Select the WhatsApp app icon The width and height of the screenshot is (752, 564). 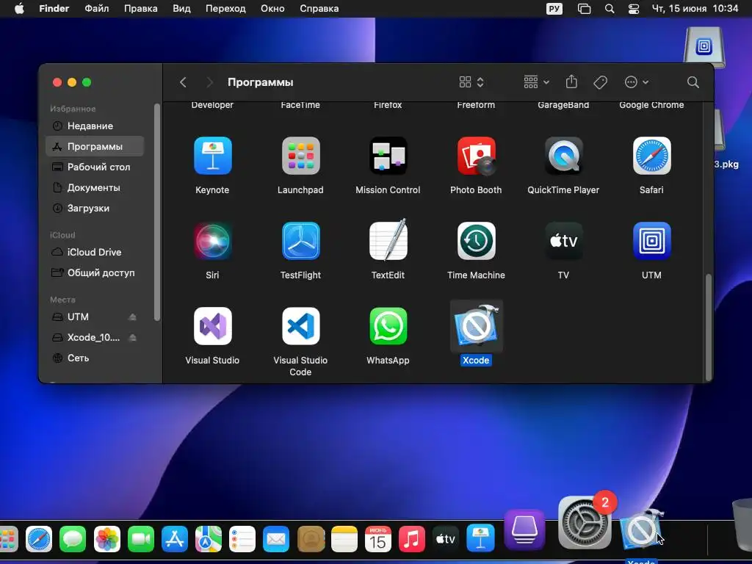[x=388, y=326]
